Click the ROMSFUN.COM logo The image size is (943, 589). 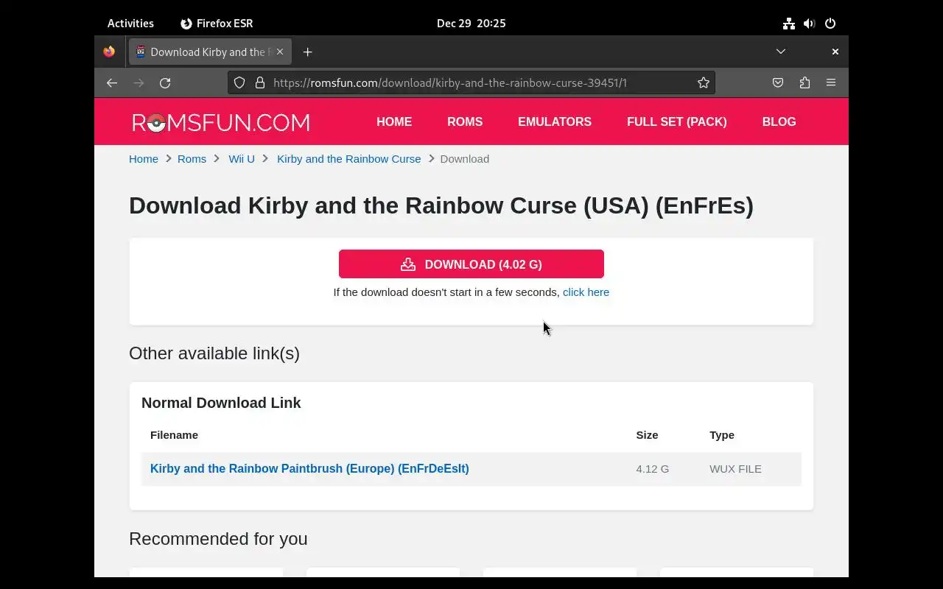click(x=221, y=122)
